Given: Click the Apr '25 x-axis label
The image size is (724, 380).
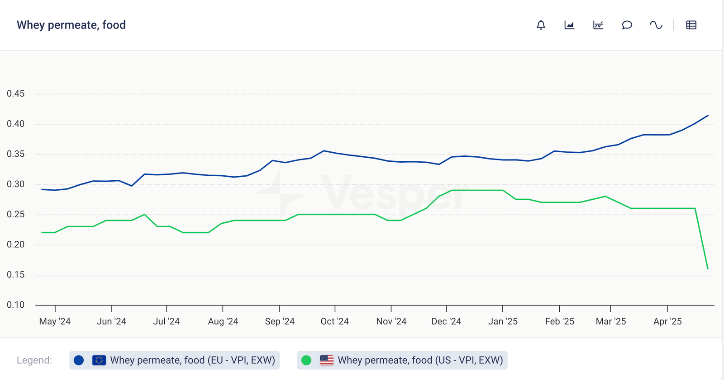Looking at the screenshot, I should (667, 321).
